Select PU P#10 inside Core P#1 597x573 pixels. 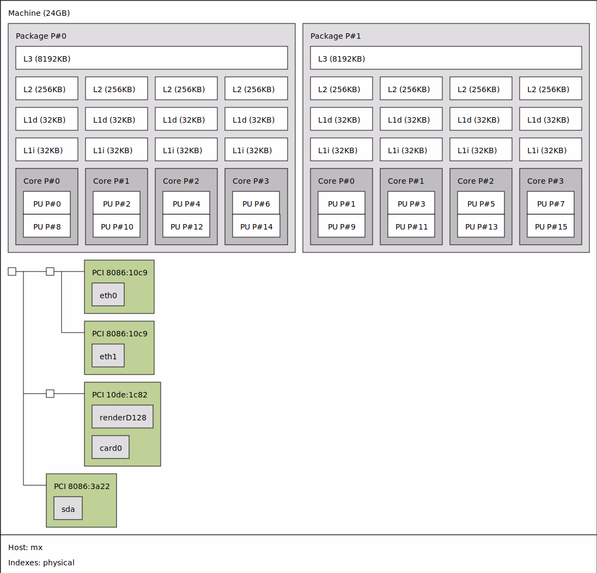117,226
